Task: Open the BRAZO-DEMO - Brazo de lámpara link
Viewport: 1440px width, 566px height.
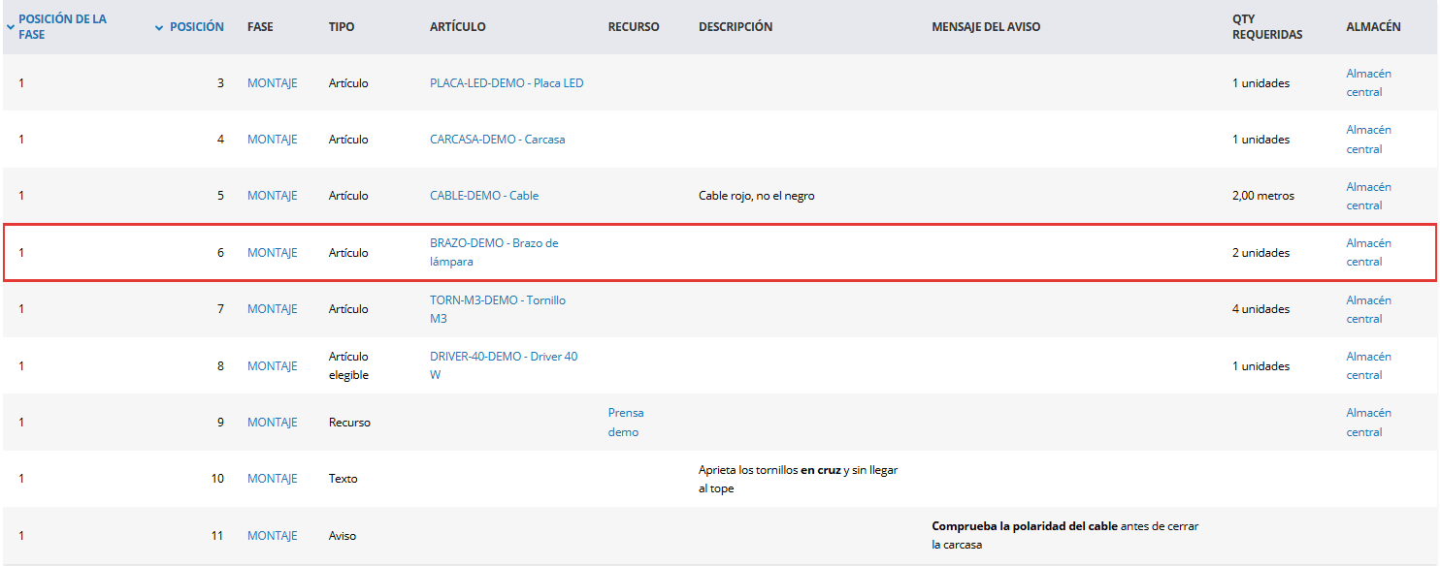Action: click(494, 253)
